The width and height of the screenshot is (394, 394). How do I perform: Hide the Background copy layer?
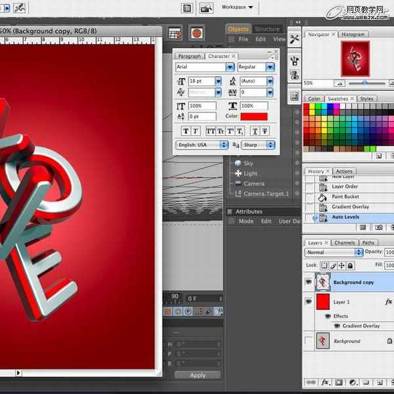pyautogui.click(x=309, y=282)
